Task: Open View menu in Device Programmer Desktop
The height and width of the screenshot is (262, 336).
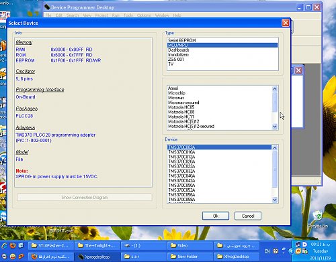Action: tap(87, 15)
